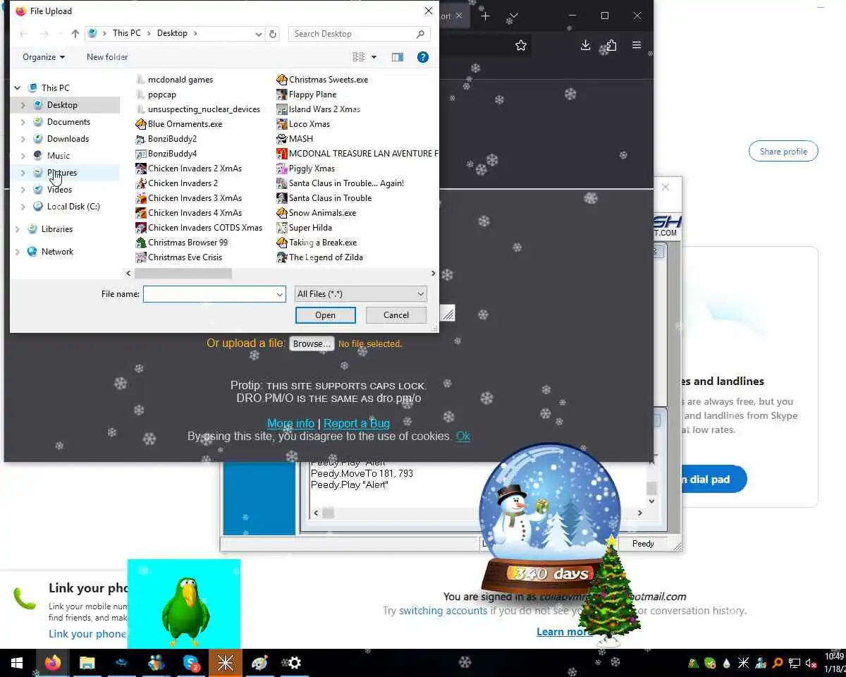Click the Browse... upload button
The image size is (846, 677).
(312, 343)
